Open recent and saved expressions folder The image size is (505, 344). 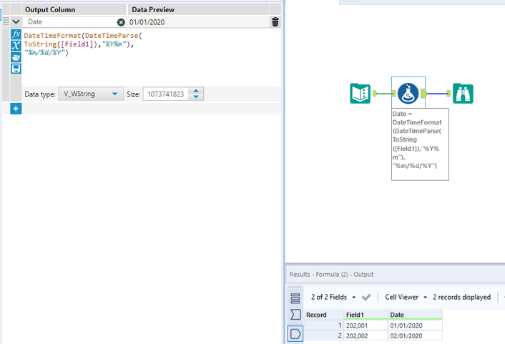click(x=16, y=57)
